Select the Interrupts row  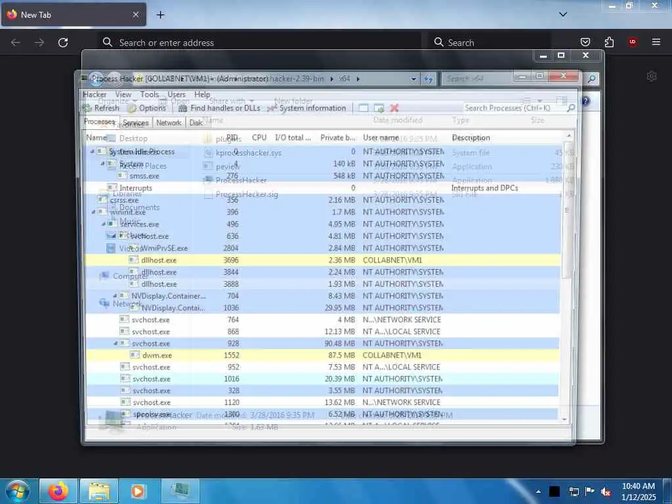coord(323,188)
